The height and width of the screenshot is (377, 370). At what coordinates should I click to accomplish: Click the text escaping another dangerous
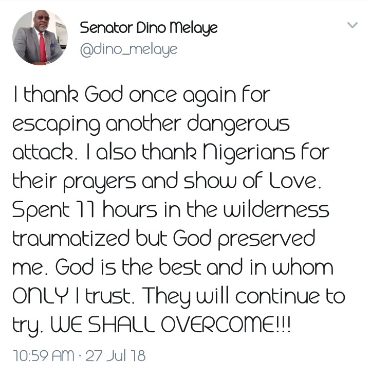[x=151, y=124]
